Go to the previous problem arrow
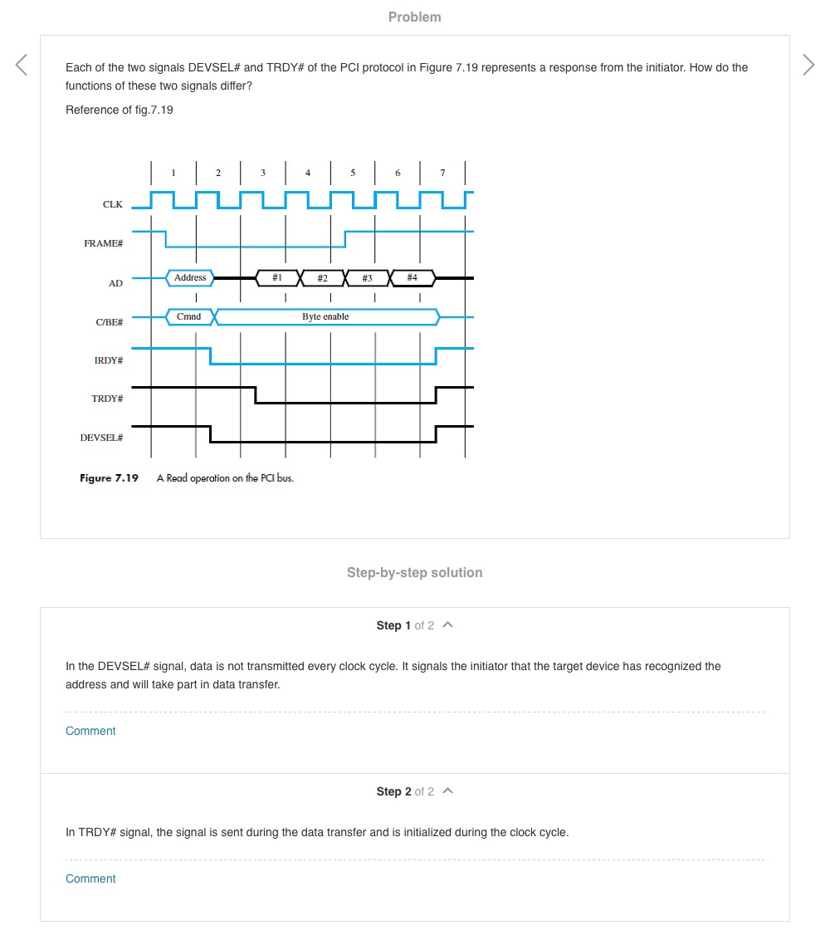830x930 pixels. (x=22, y=65)
